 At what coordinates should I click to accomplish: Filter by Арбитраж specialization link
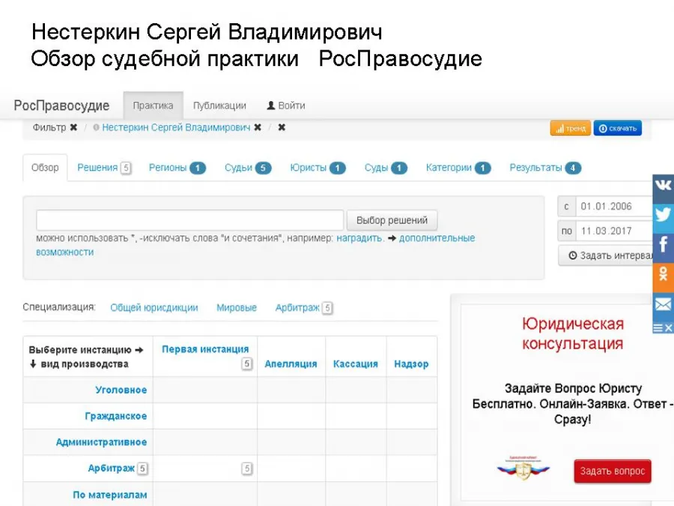click(x=297, y=307)
